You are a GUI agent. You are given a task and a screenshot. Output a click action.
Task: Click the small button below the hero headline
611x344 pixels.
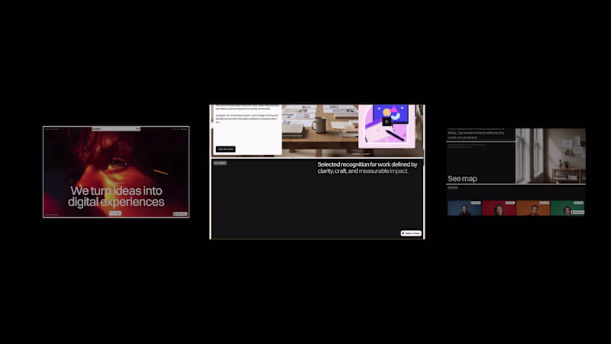coord(115,213)
